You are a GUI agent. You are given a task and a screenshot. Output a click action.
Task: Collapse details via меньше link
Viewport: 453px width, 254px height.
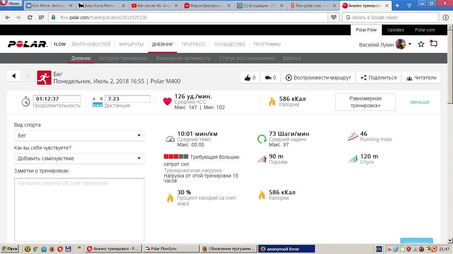tap(420, 102)
